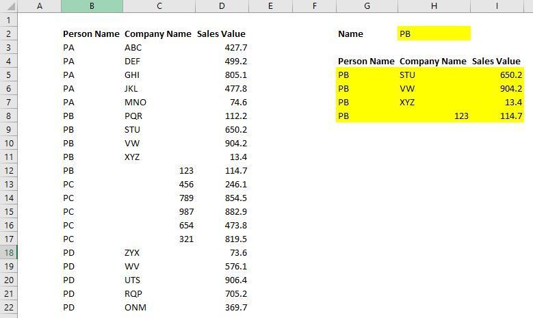Screen dimensions: 533x318
Task: Click column I header
Action: (x=497, y=5)
